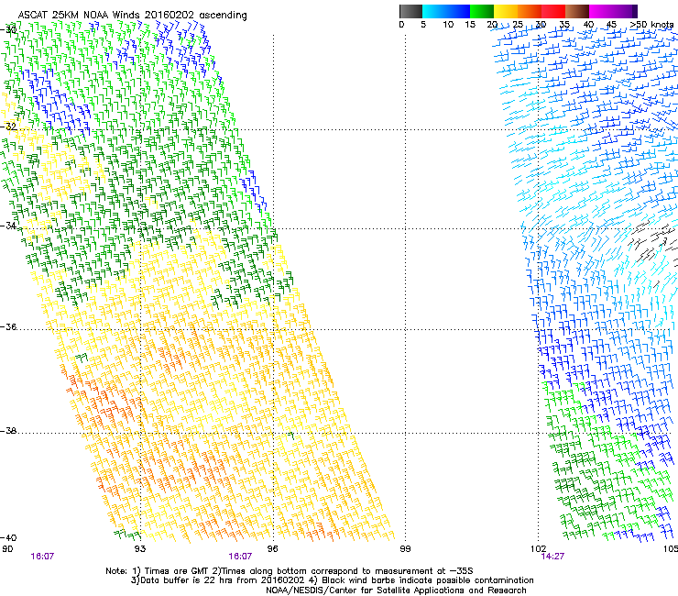Click the cyan-to-blue 5-15 knots legend gradient

tap(446, 11)
